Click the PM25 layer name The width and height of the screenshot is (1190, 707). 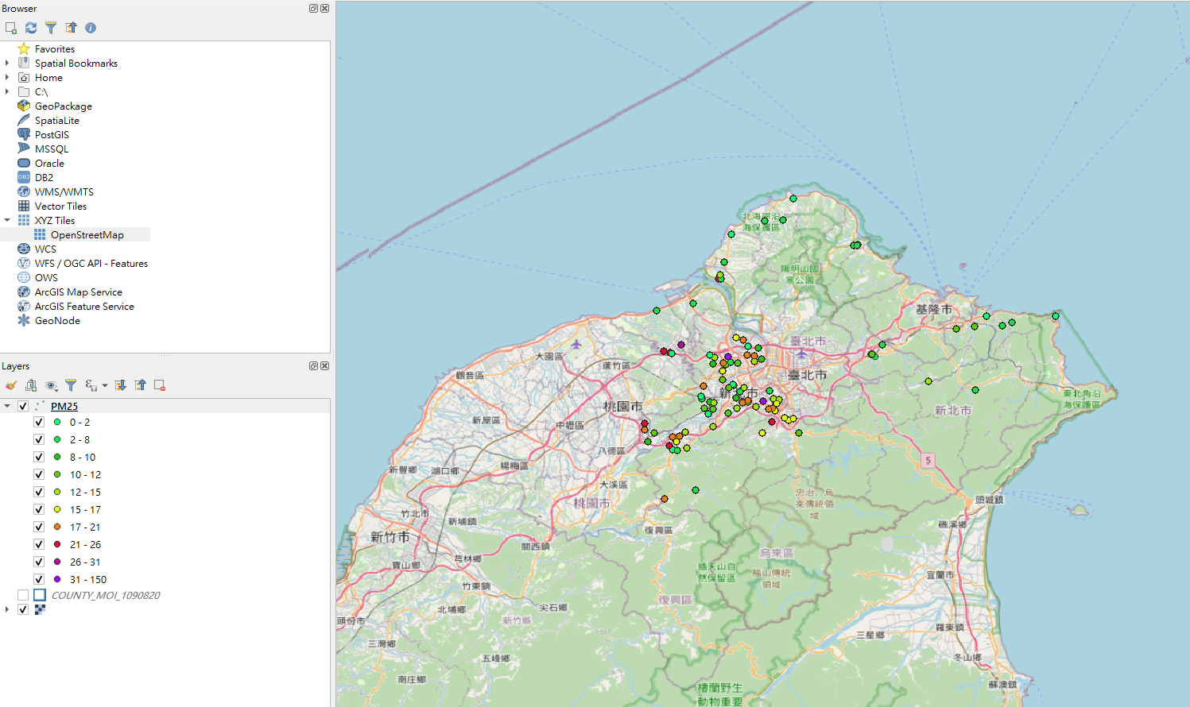point(64,406)
